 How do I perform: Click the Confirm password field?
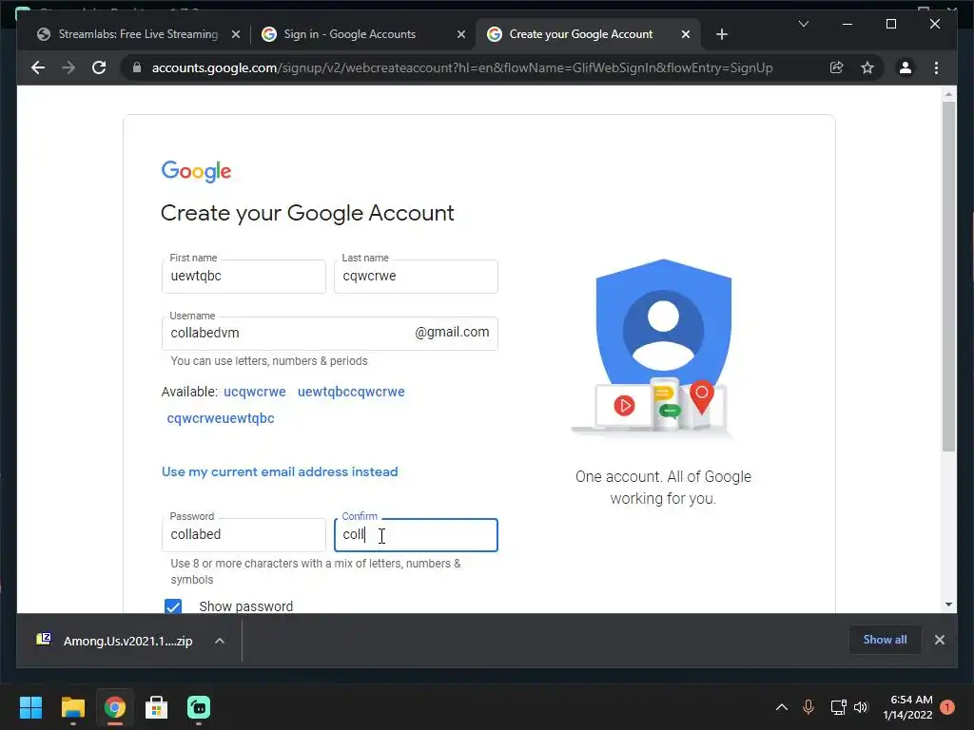coord(416,534)
